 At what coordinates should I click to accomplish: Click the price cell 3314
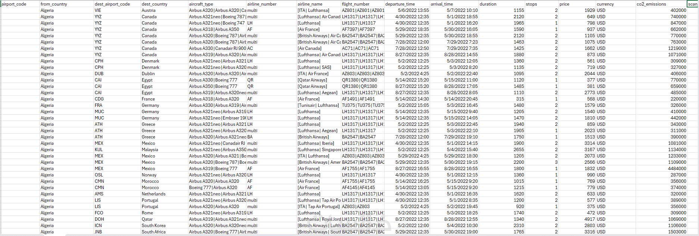pos(577,143)
